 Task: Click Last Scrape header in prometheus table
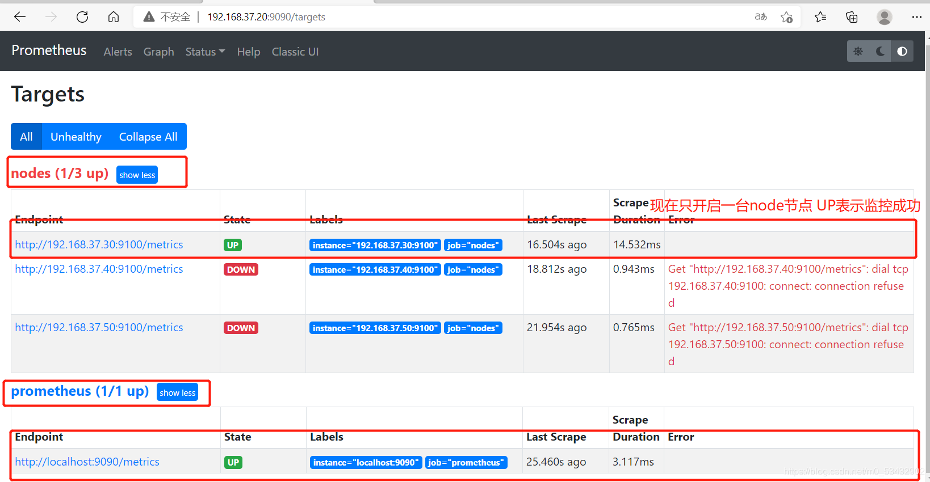(x=556, y=437)
